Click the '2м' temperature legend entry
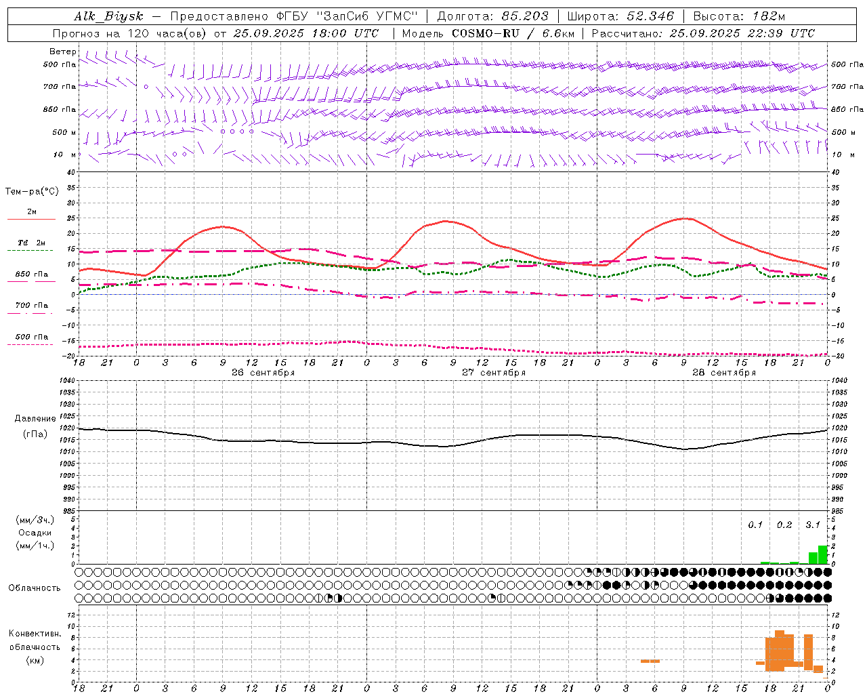This screenshot has width=867, height=694. [32, 212]
